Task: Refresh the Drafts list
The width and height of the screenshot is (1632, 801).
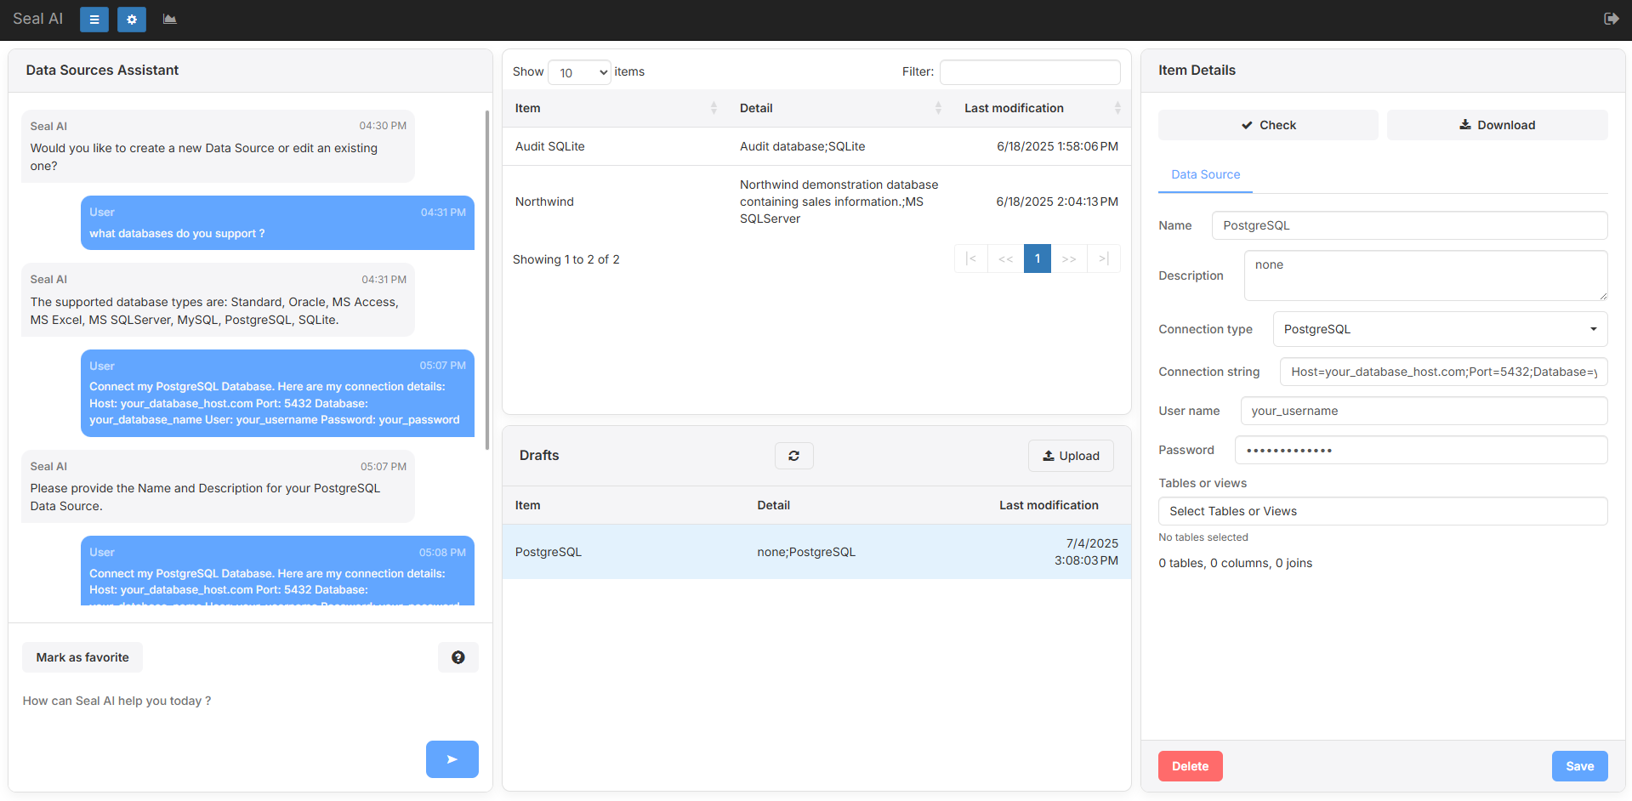Action: coord(793,456)
